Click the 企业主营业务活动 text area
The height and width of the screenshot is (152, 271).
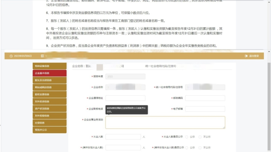[166, 123]
